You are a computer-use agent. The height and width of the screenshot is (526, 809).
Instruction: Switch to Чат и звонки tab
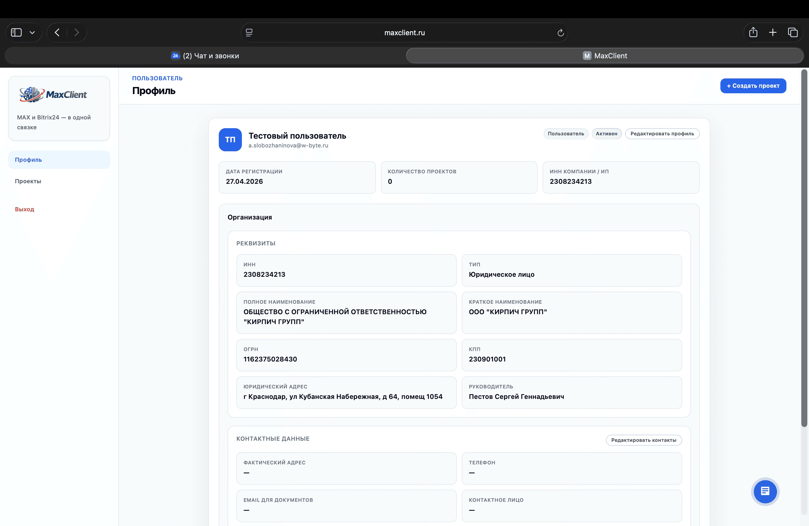[x=205, y=56]
